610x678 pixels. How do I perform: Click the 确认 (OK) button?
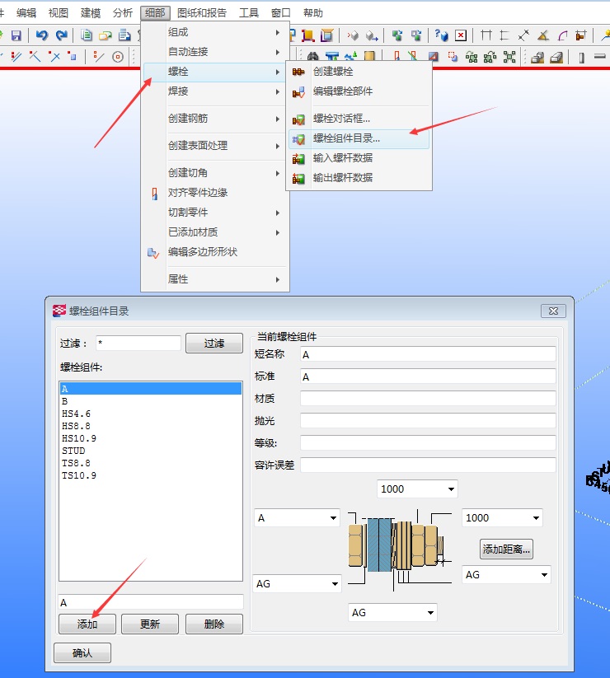(x=82, y=653)
